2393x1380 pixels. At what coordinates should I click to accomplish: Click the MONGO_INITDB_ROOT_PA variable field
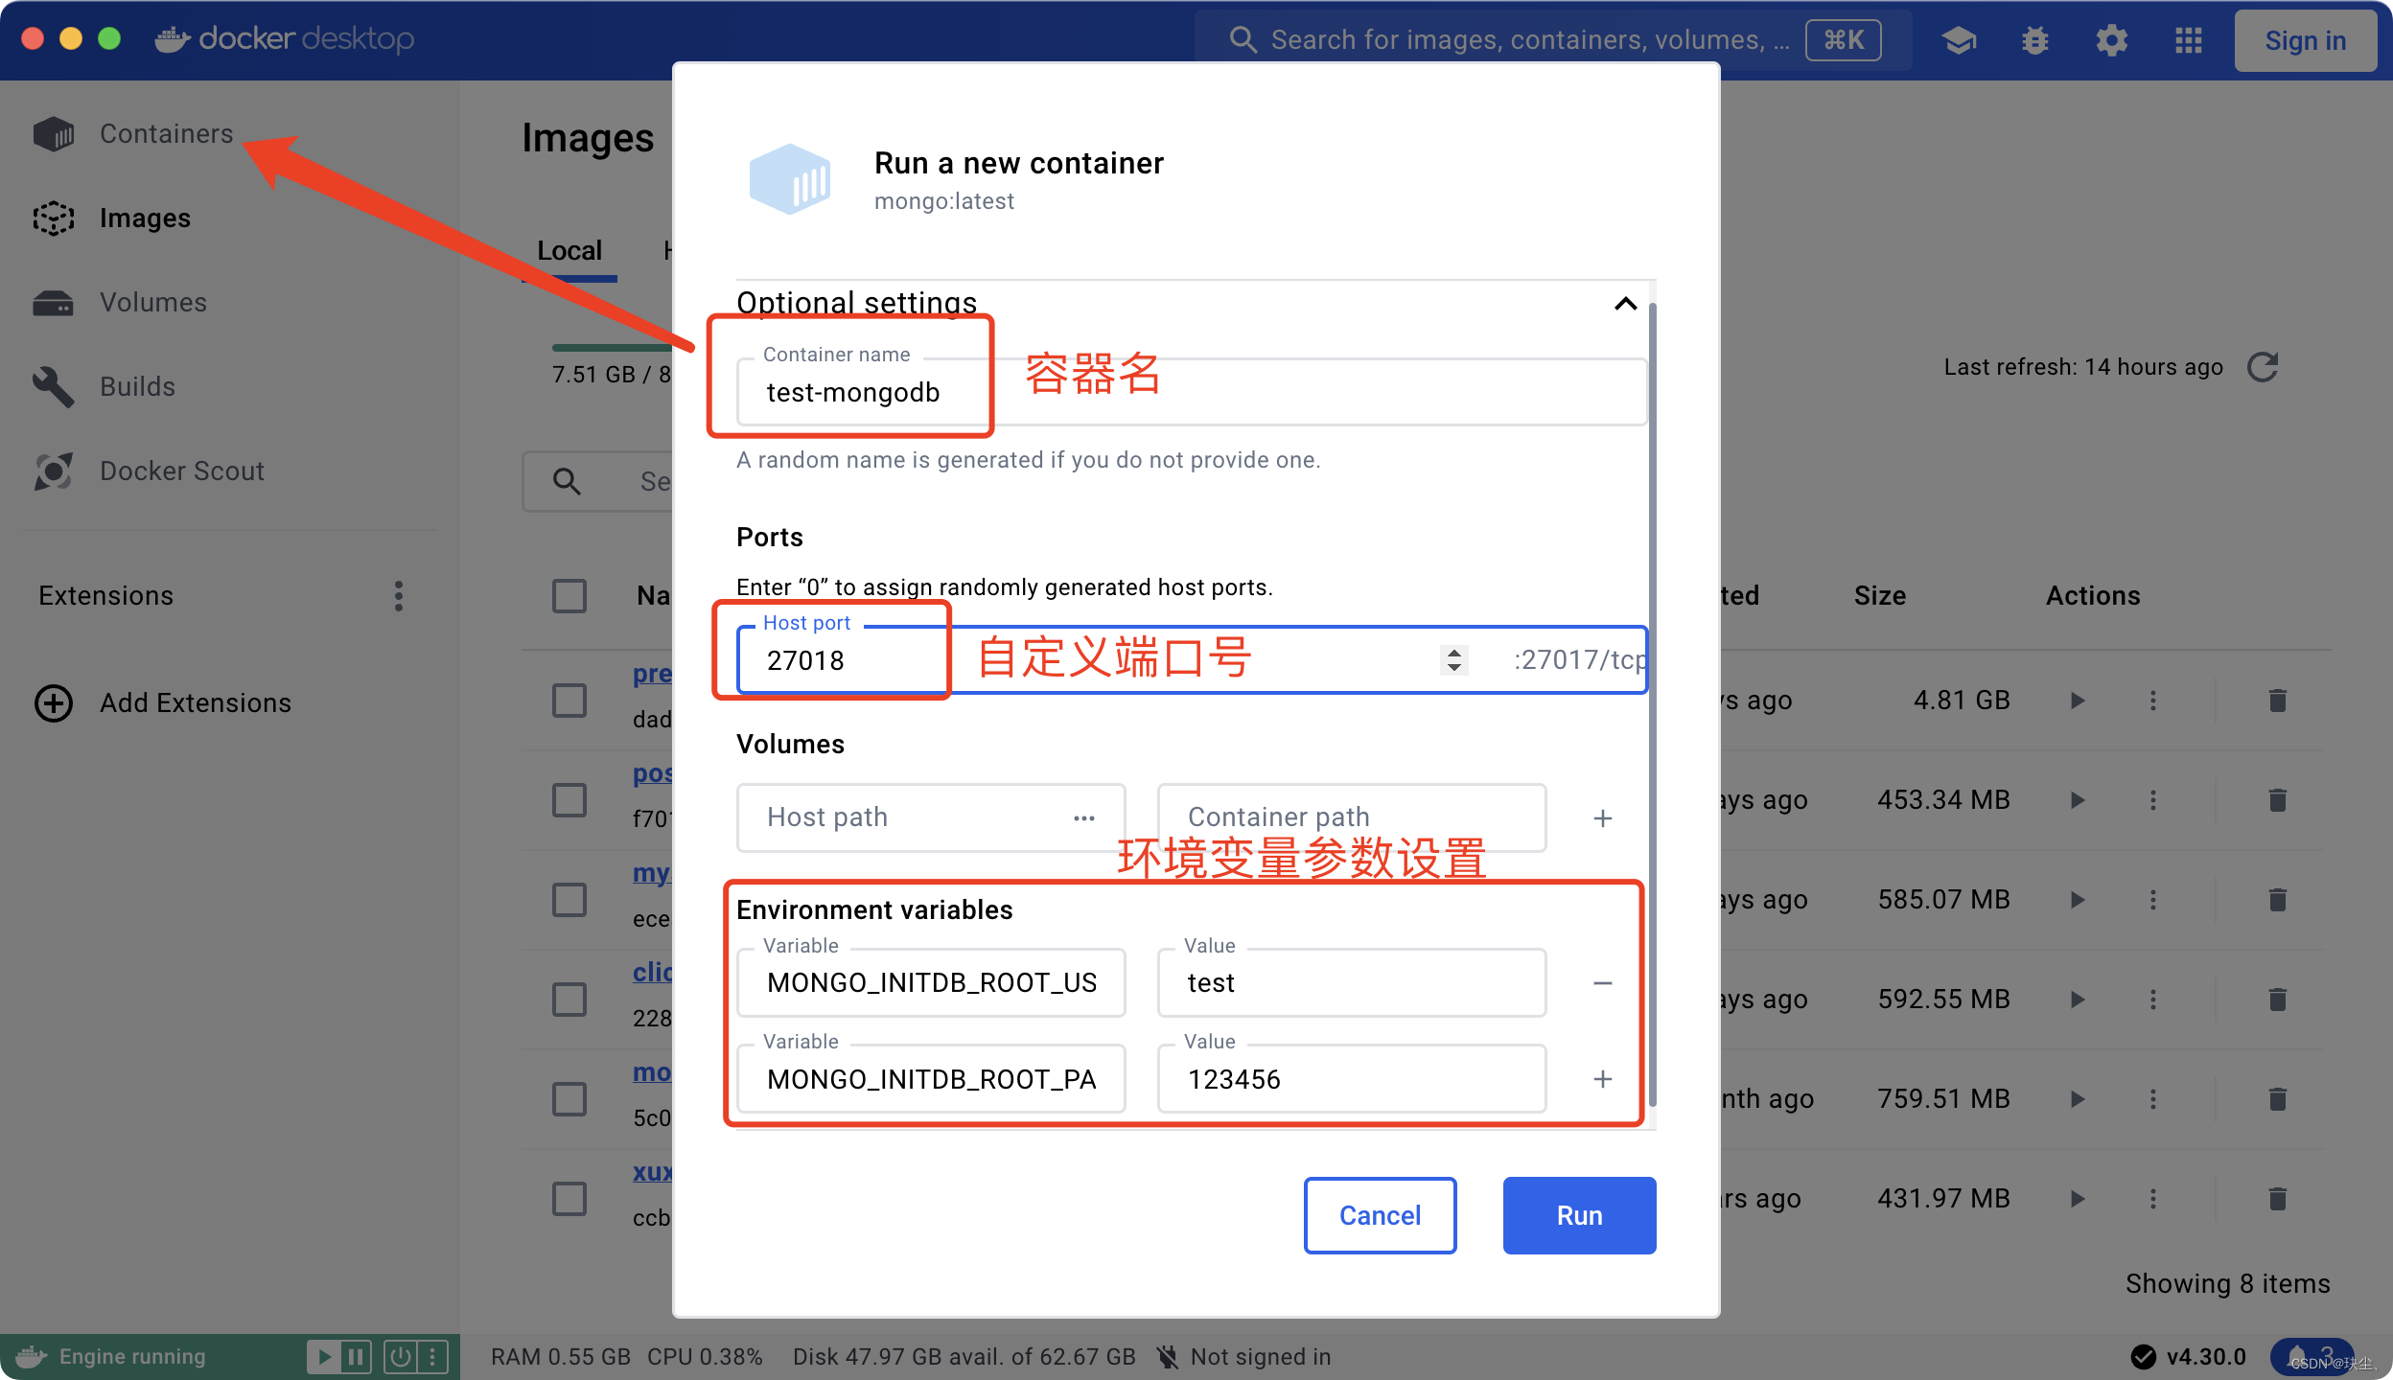931,1080
